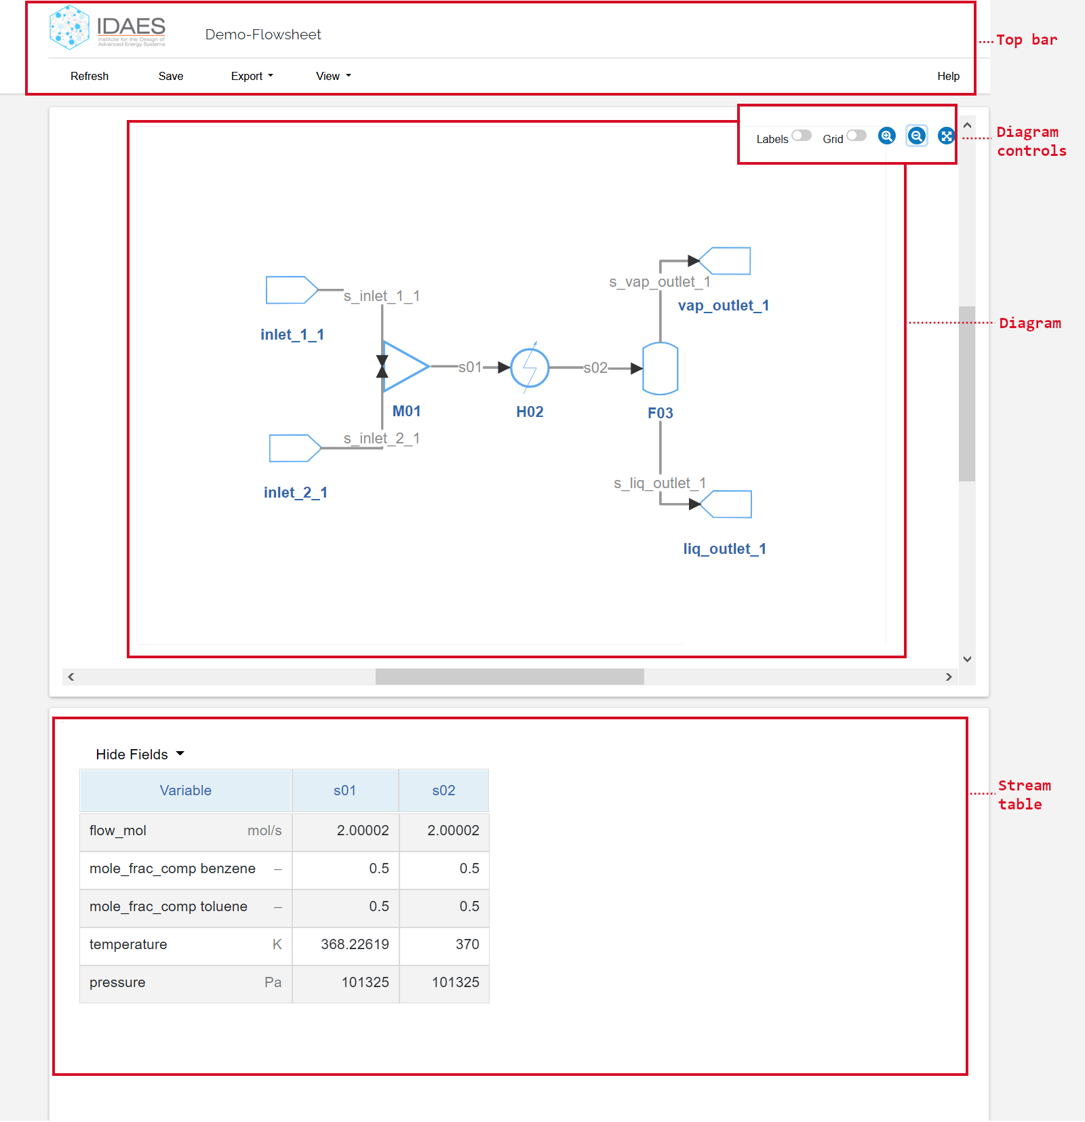Click the vertical scrollbar thumb
Screen dimensions: 1085x1122
pos(967,394)
